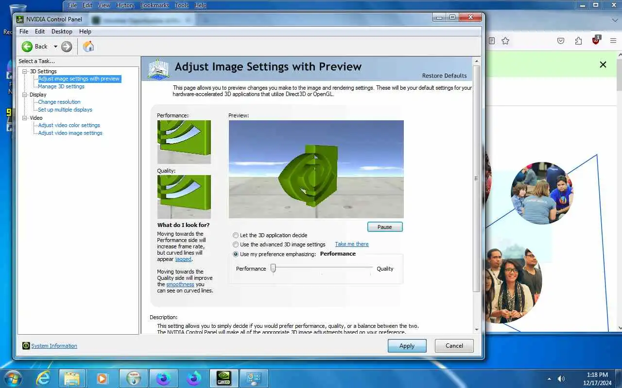
Task: Open Firefox View menu
Action: 104,5
